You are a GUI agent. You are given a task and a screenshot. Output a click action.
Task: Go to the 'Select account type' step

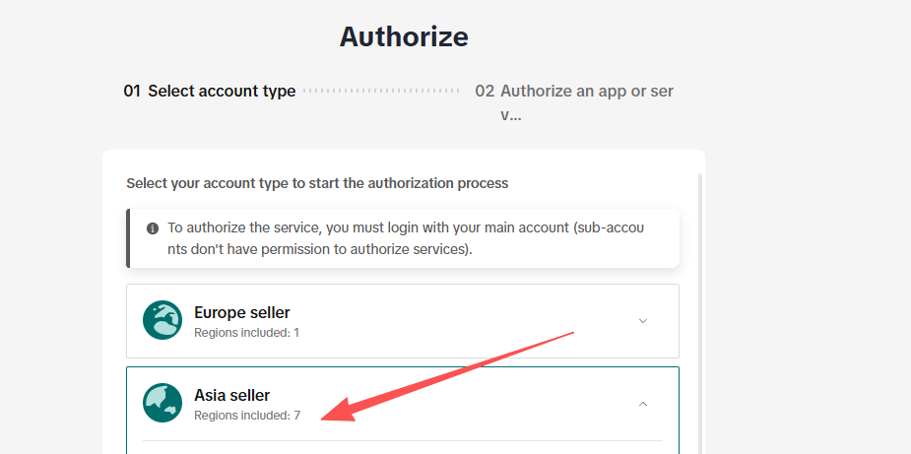tap(222, 92)
